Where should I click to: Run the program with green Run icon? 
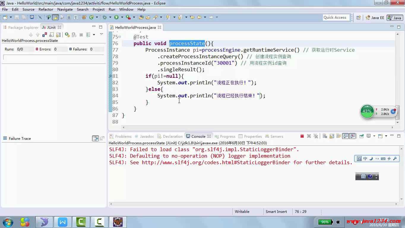[116, 17]
